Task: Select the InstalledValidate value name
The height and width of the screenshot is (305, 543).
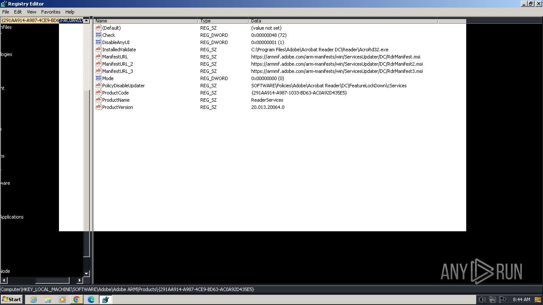Action: click(119, 50)
